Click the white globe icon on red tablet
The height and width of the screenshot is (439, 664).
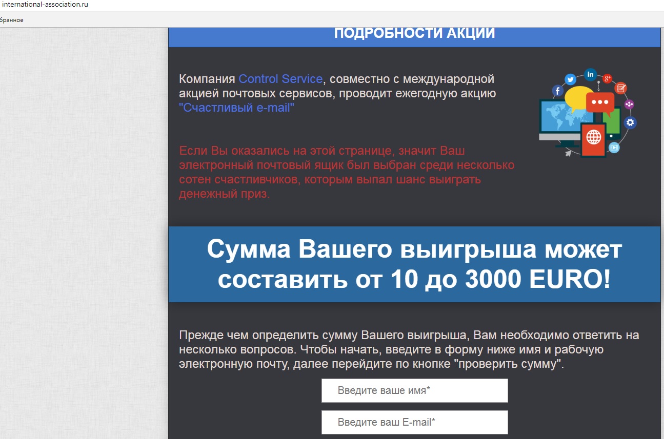coord(594,137)
